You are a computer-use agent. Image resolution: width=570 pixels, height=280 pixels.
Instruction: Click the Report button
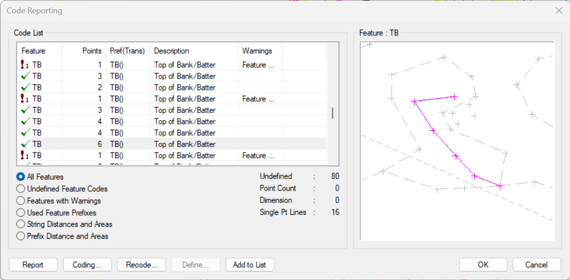click(33, 264)
